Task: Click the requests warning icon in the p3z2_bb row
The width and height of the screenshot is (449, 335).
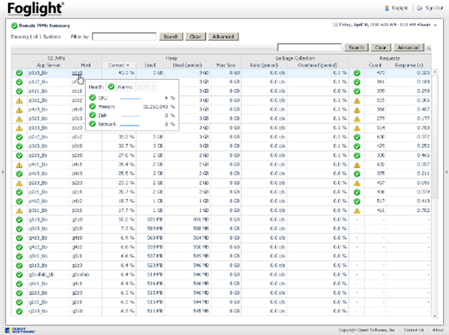Action: coord(357,100)
